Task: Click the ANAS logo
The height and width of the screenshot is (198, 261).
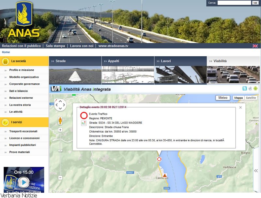Action: [x=24, y=20]
